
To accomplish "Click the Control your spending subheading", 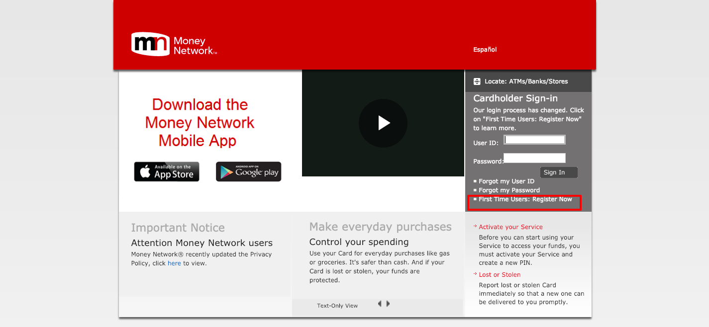I will 359,242.
